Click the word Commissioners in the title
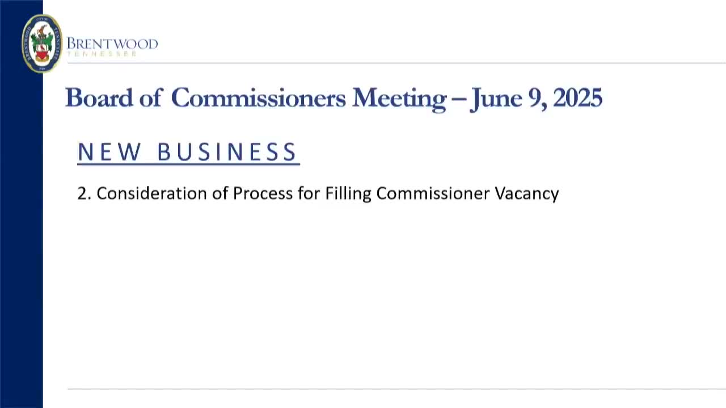Viewport: 726px width, 408px height. (258, 97)
